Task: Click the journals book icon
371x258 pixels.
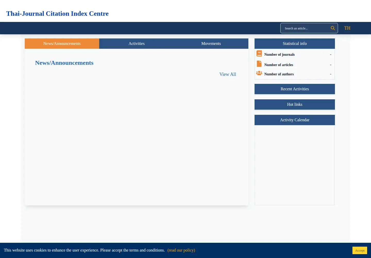Action: pyautogui.click(x=259, y=53)
